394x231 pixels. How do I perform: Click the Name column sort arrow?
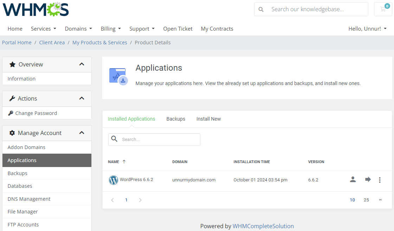point(124,162)
